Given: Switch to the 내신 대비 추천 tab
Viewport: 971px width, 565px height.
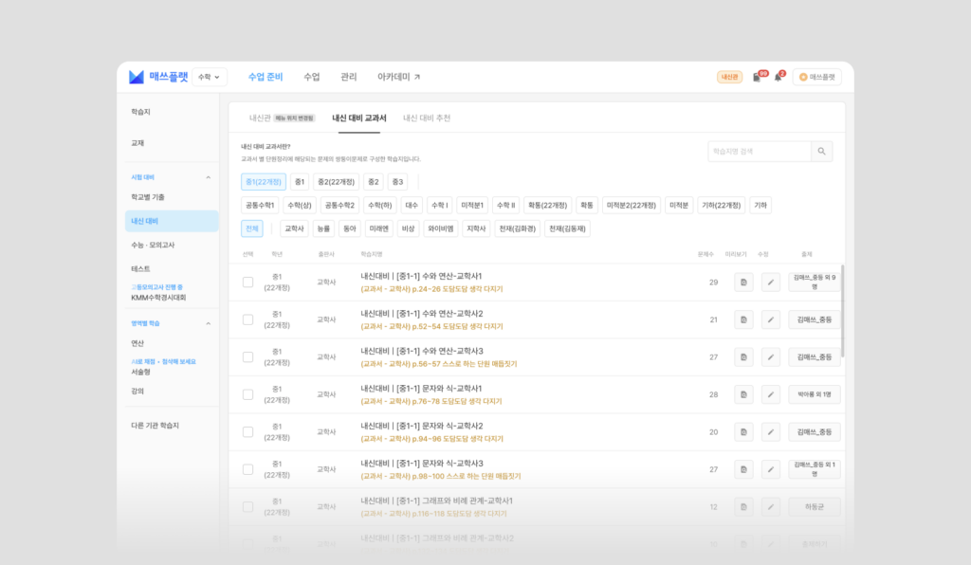Looking at the screenshot, I should [427, 118].
